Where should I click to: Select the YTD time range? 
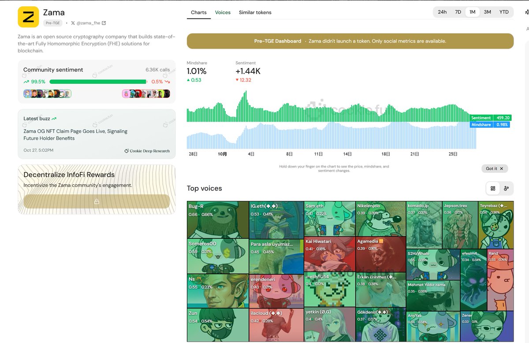pyautogui.click(x=504, y=12)
